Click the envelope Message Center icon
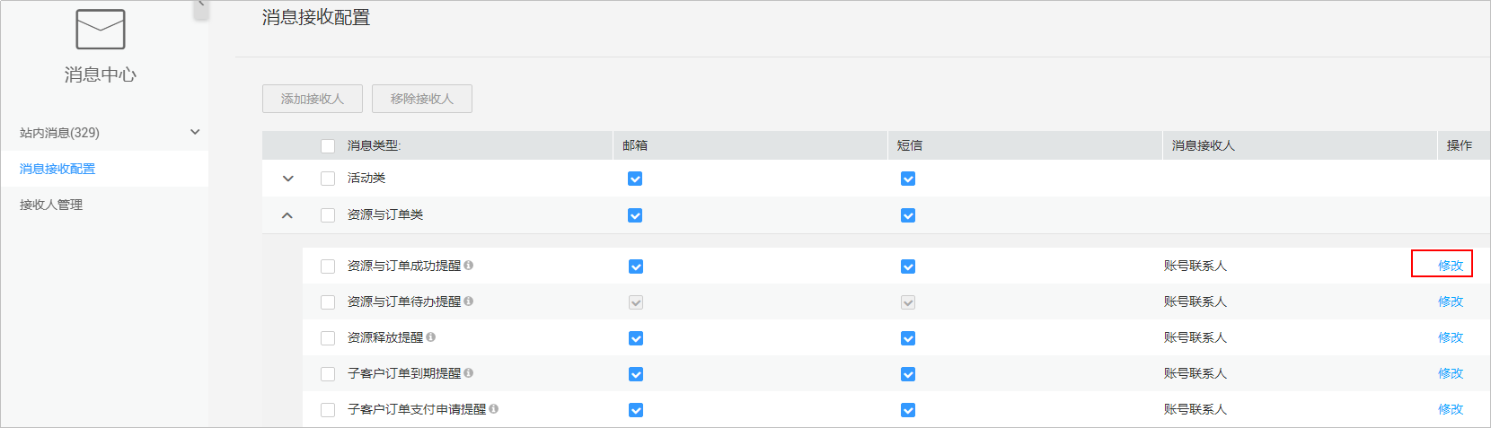 [101, 30]
